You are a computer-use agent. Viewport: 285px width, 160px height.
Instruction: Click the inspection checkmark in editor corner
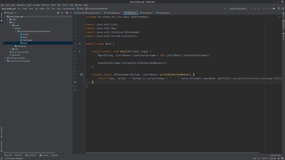[x=280, y=17]
